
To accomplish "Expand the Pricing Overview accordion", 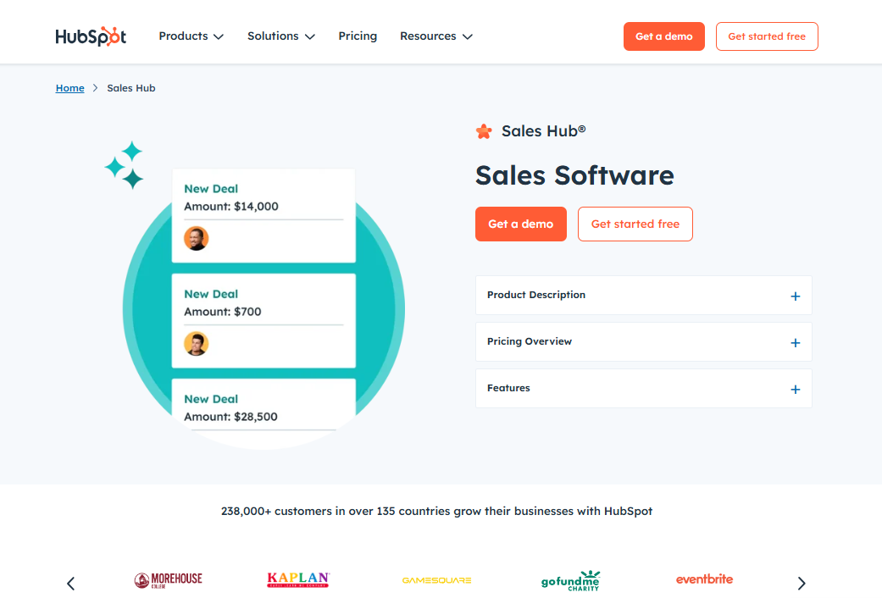I will pos(643,342).
